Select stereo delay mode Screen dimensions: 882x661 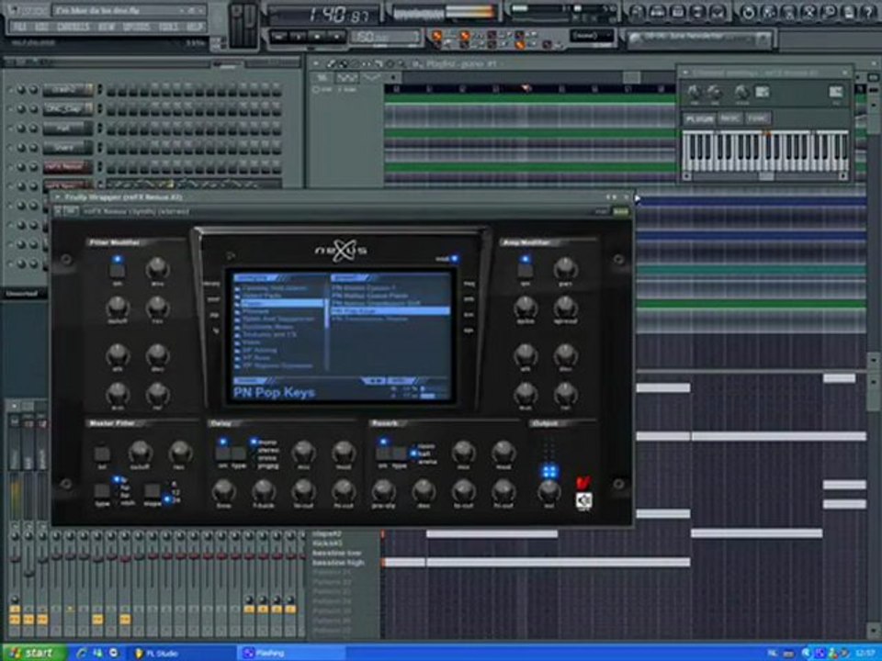[267, 450]
